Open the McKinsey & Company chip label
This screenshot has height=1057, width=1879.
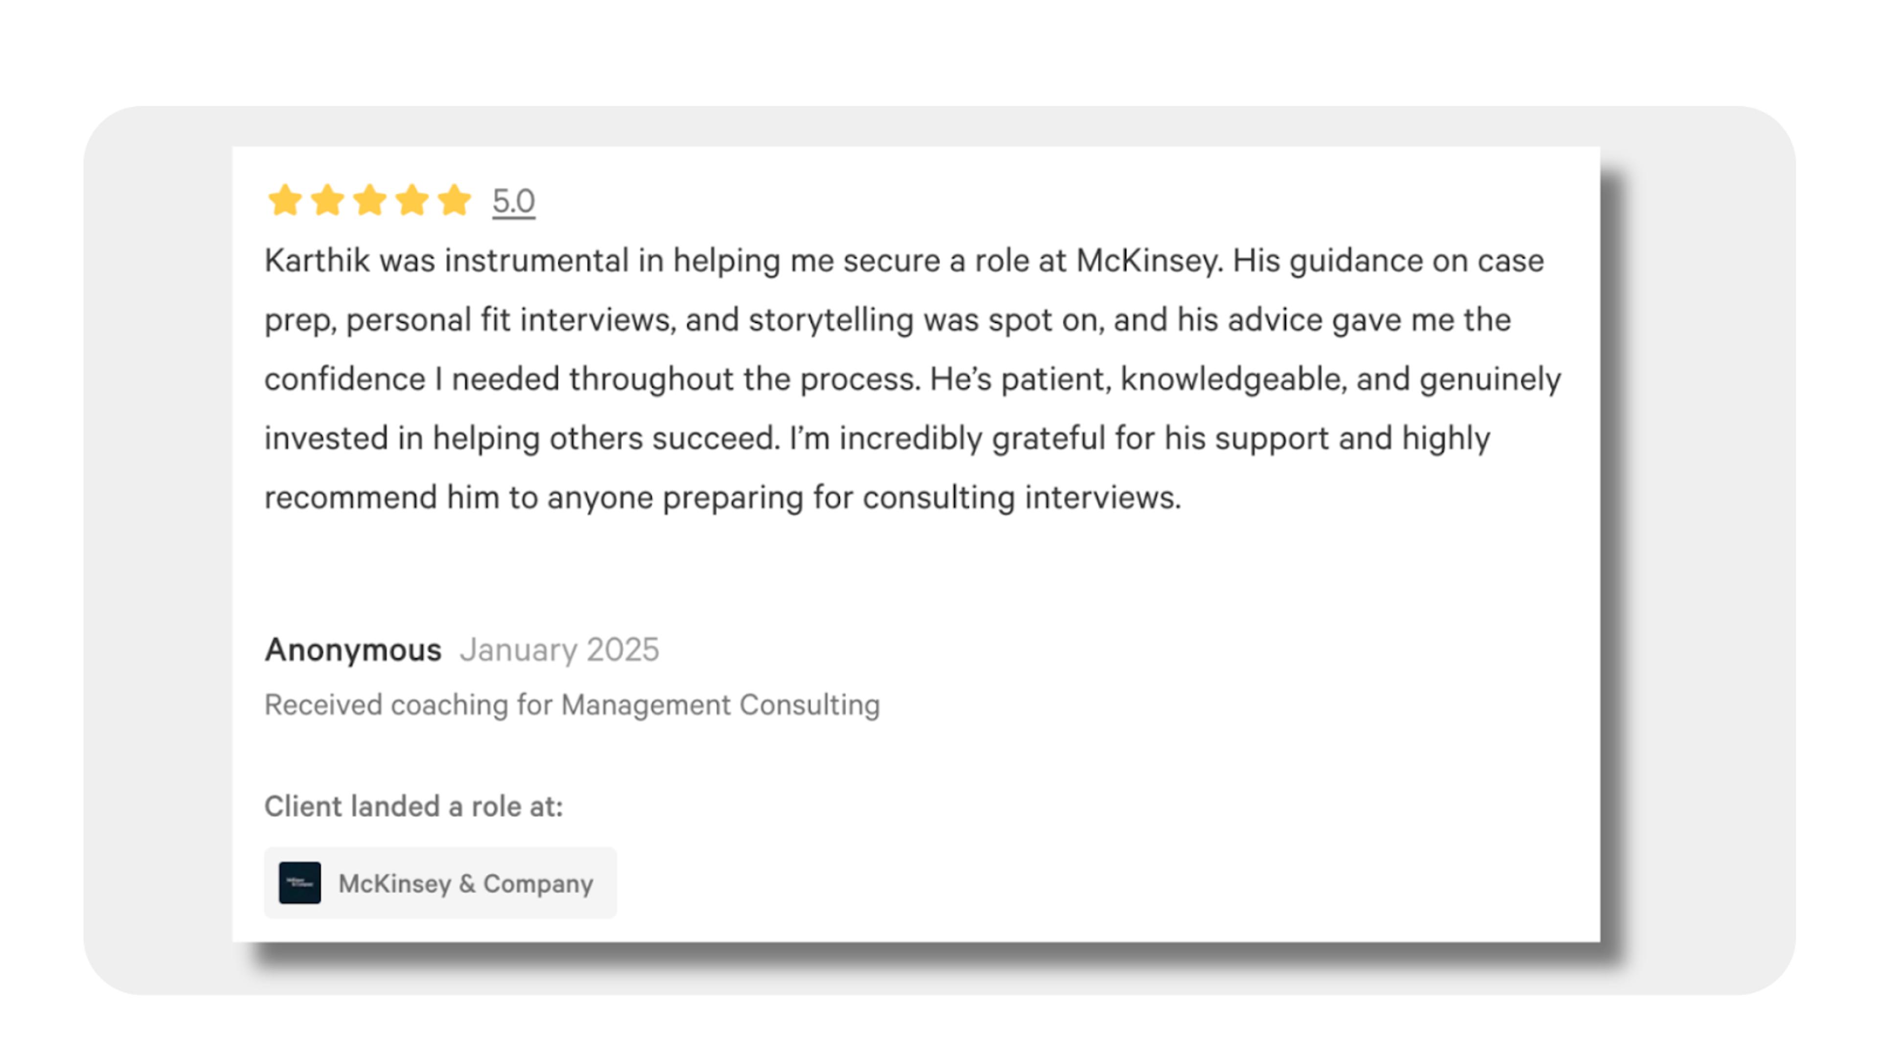click(465, 883)
